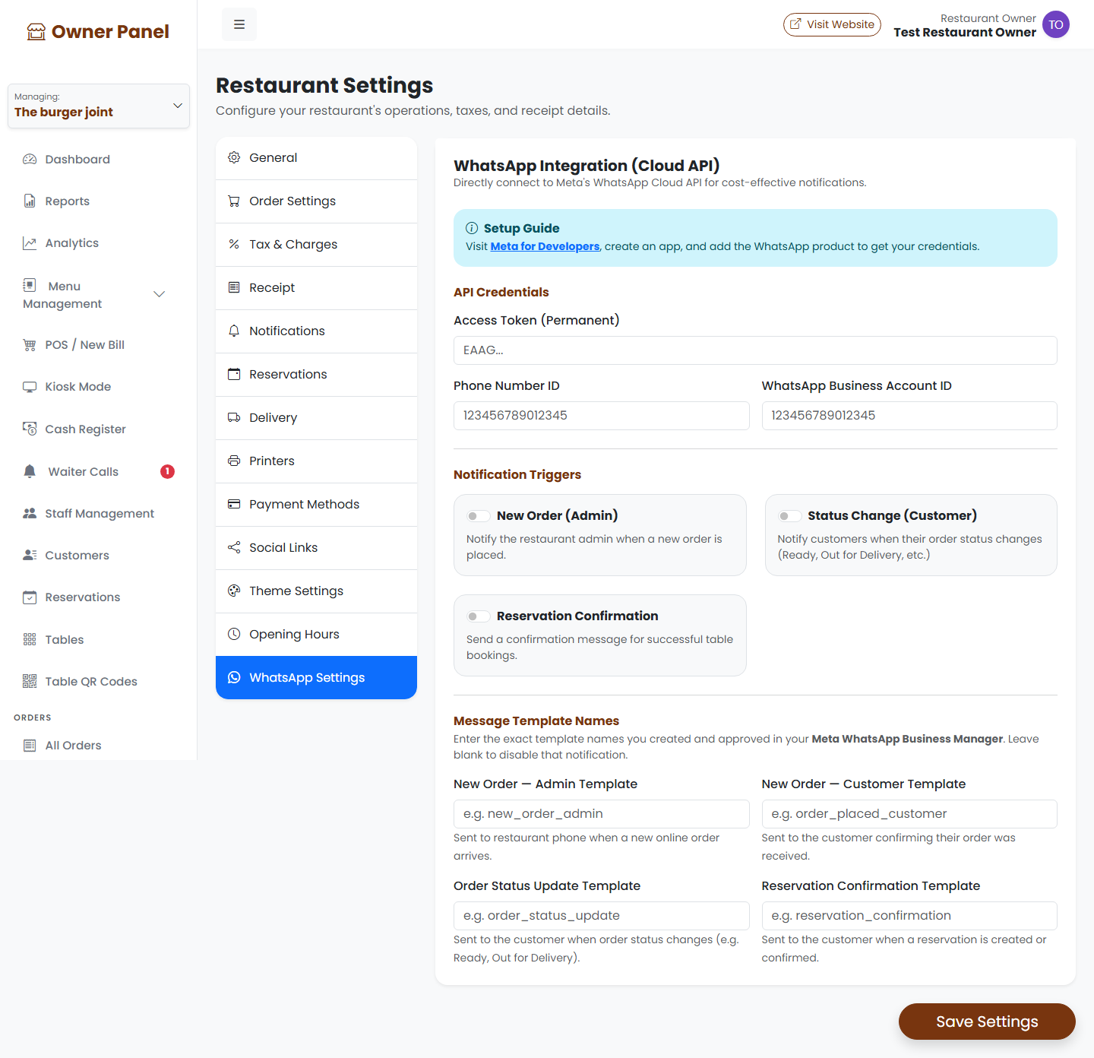Click the New Order Admin Template field

click(601, 814)
